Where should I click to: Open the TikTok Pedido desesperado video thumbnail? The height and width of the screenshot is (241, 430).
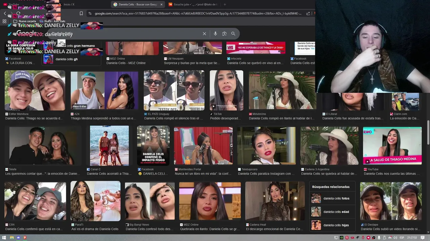click(226, 90)
